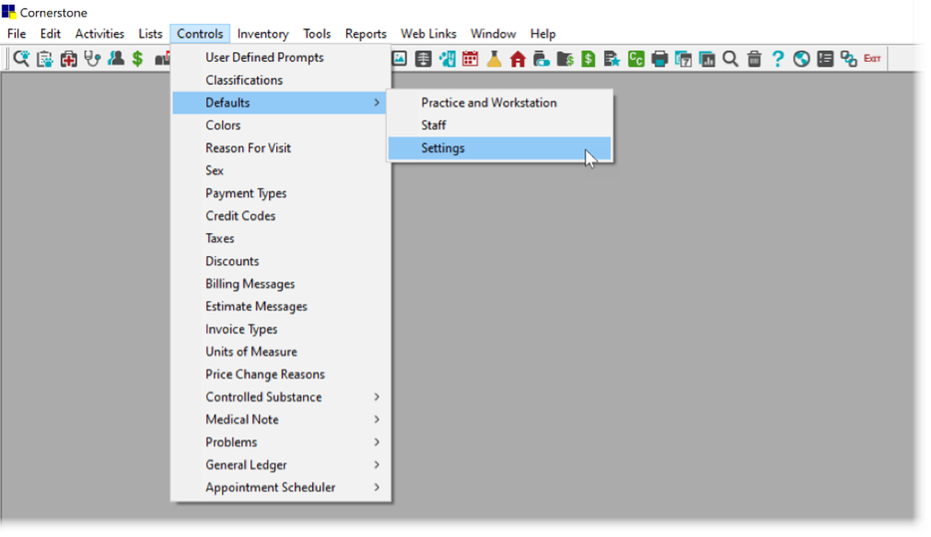Open the Inventory menu
The image size is (931, 537).
point(263,34)
